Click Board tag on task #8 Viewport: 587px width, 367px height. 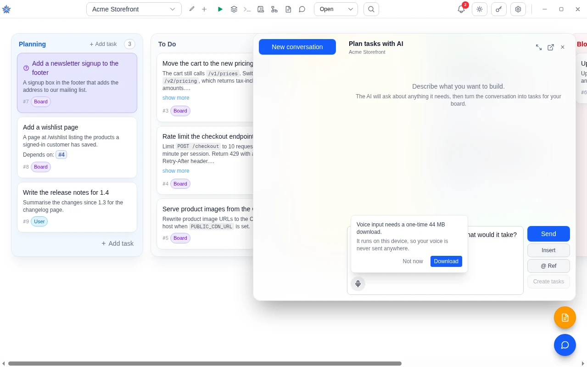coord(41,167)
